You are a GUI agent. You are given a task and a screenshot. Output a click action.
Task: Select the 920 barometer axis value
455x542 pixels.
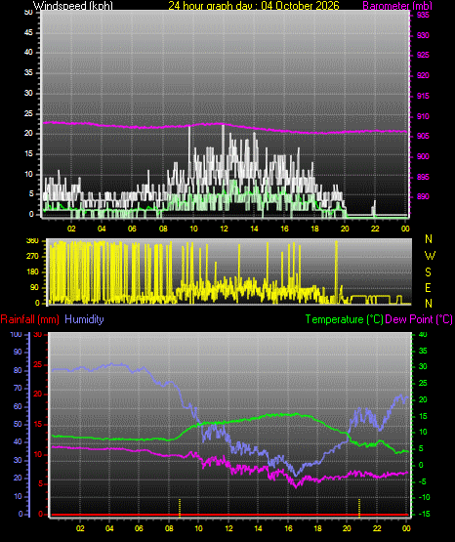(423, 76)
